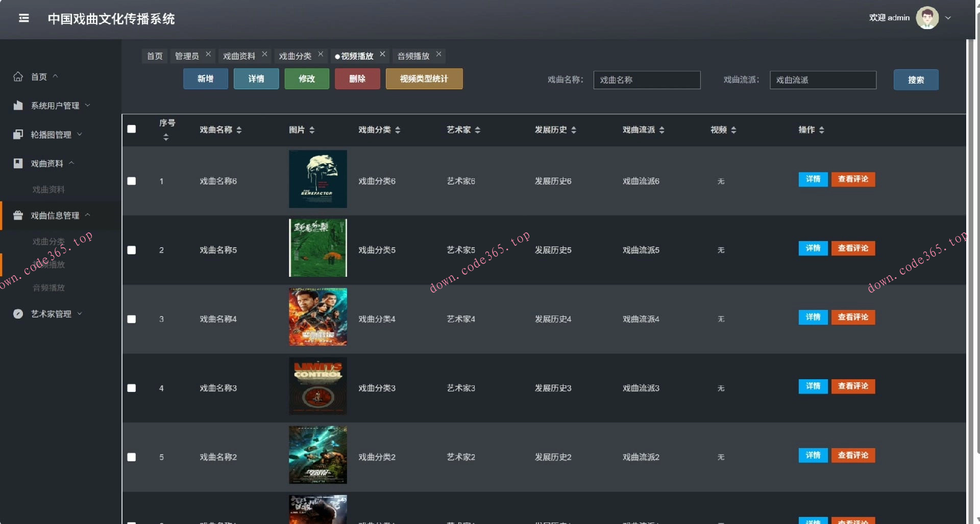Expand the 系统用户管理 chevron
The image size is (980, 524).
pyautogui.click(x=87, y=105)
